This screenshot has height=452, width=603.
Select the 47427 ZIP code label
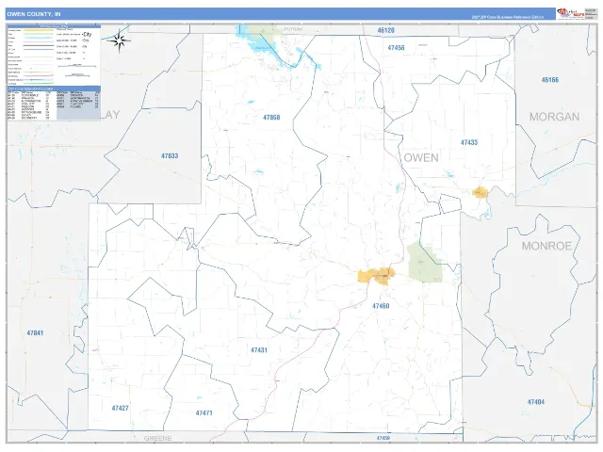point(120,408)
